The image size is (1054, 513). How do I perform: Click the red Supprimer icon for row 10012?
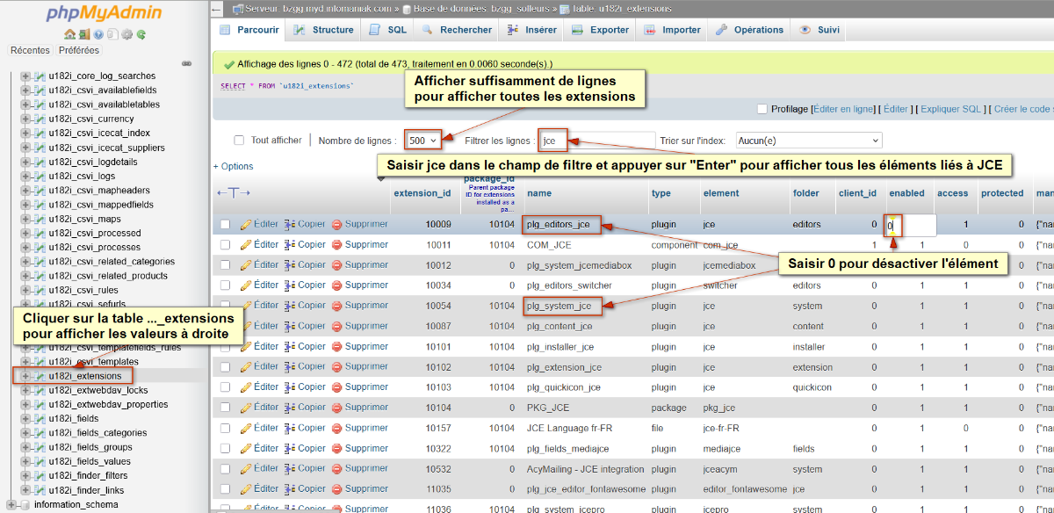tap(336, 265)
